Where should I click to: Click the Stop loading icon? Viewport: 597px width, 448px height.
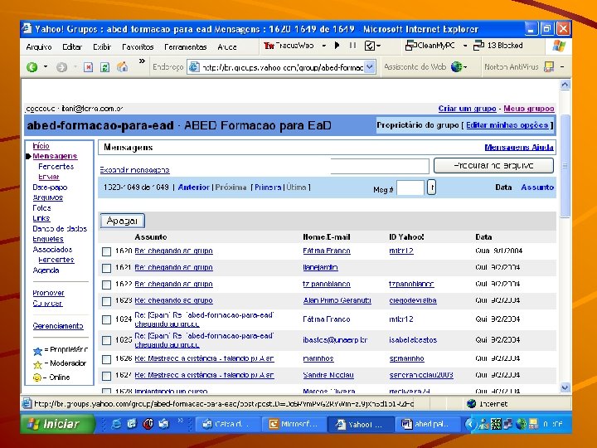(89, 67)
